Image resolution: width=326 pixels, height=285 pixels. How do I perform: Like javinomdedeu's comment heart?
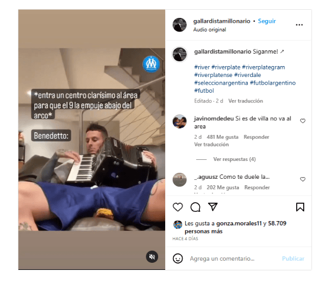click(x=303, y=121)
